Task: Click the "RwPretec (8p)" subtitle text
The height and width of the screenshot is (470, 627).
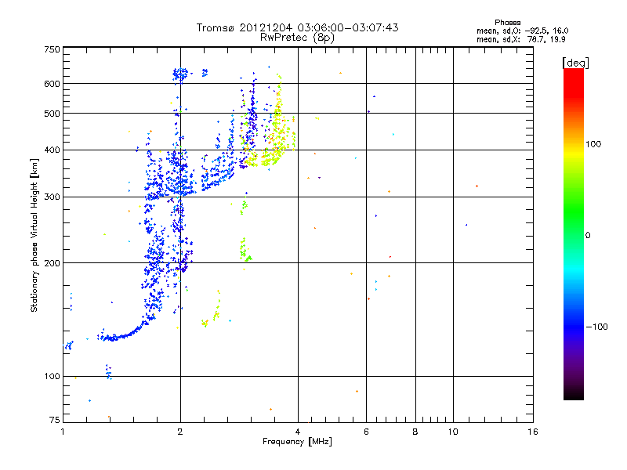Action: pos(297,38)
